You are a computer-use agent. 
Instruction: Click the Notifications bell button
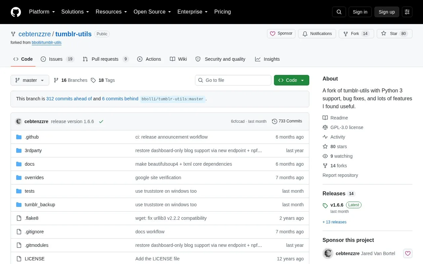click(317, 34)
